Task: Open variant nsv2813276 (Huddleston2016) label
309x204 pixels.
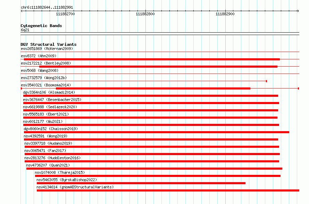Action: pyautogui.click(x=53, y=158)
